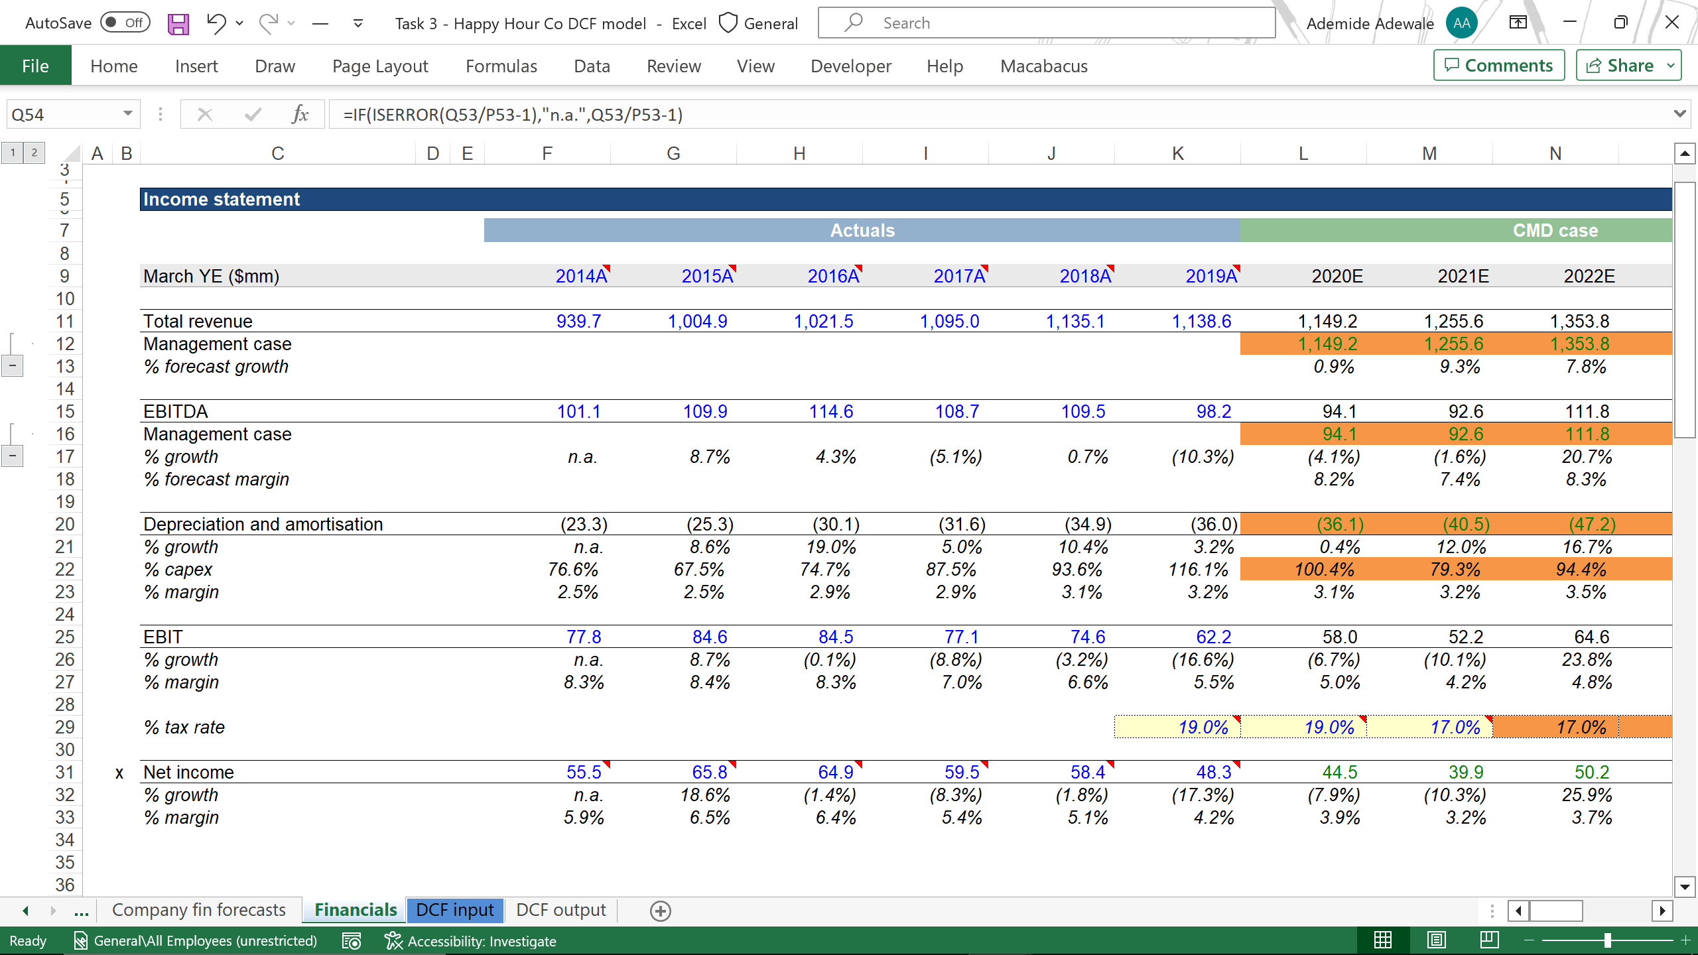
Task: Switch to Page Layout view icon
Action: coord(1436,940)
